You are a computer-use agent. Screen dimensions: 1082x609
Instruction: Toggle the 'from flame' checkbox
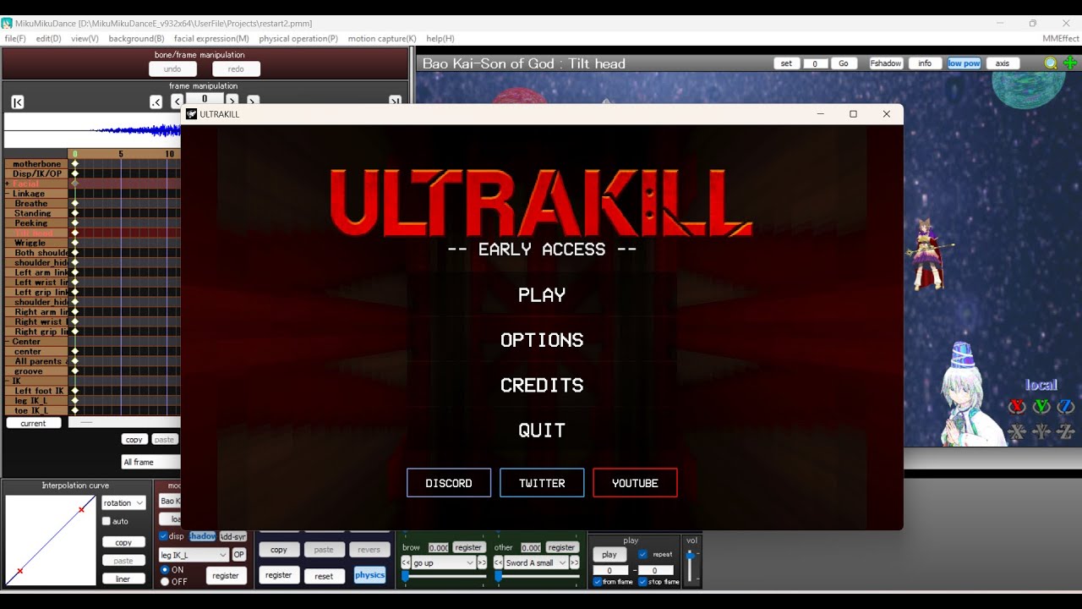[x=598, y=582]
